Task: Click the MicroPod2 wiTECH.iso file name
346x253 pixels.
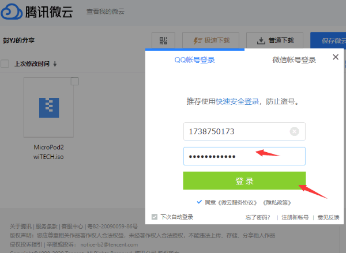Action: point(48,152)
